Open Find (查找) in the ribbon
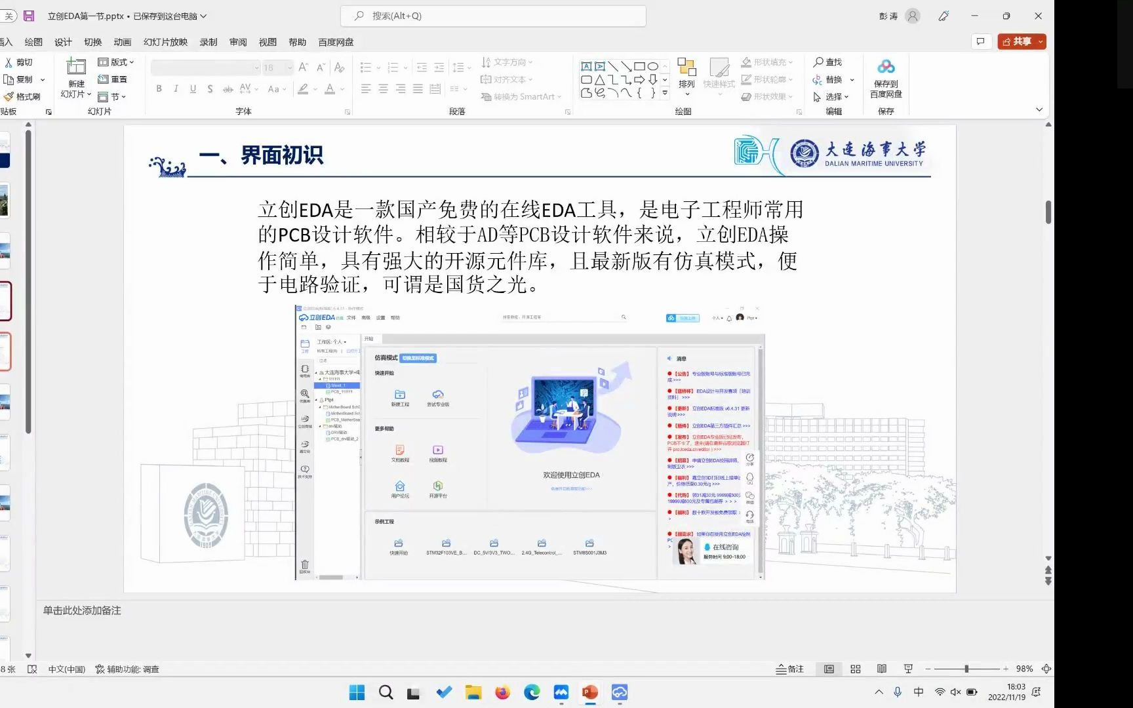 pyautogui.click(x=830, y=62)
